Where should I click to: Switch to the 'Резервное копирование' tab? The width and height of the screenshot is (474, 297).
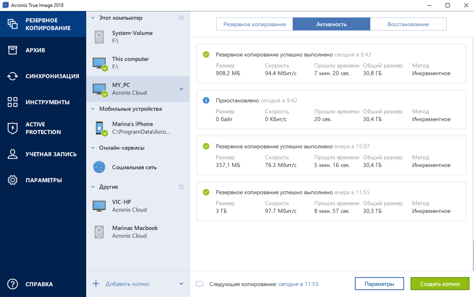(x=254, y=24)
